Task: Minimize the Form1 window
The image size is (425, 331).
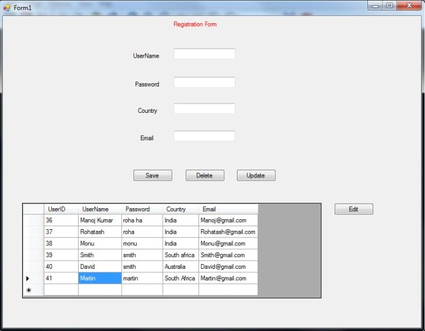Action: (x=375, y=6)
